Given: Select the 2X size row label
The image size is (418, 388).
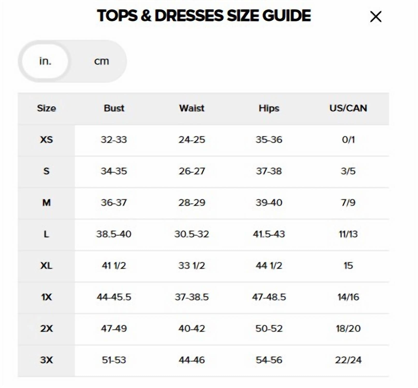Looking at the screenshot, I should click(47, 329).
